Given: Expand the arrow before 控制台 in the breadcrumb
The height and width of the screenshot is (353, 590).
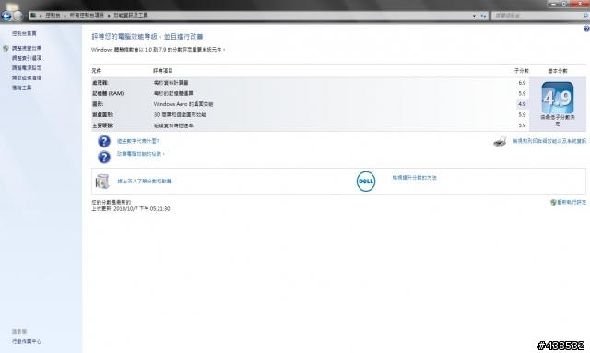Looking at the screenshot, I should click(x=41, y=16).
